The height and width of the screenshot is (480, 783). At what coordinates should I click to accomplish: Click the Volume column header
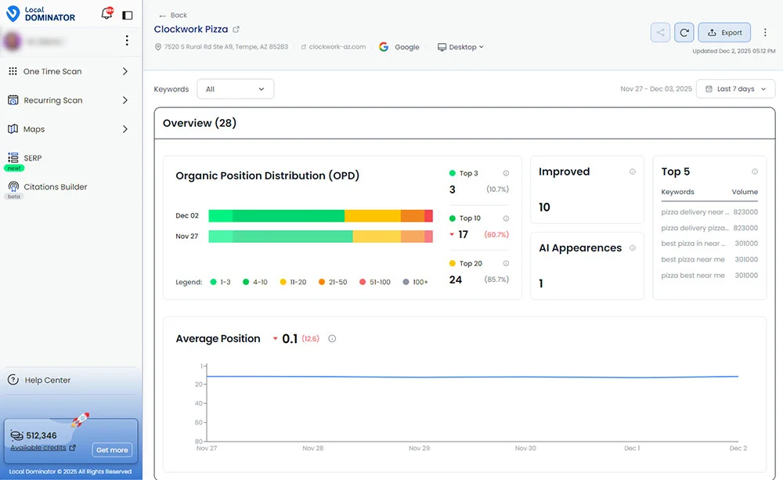745,192
